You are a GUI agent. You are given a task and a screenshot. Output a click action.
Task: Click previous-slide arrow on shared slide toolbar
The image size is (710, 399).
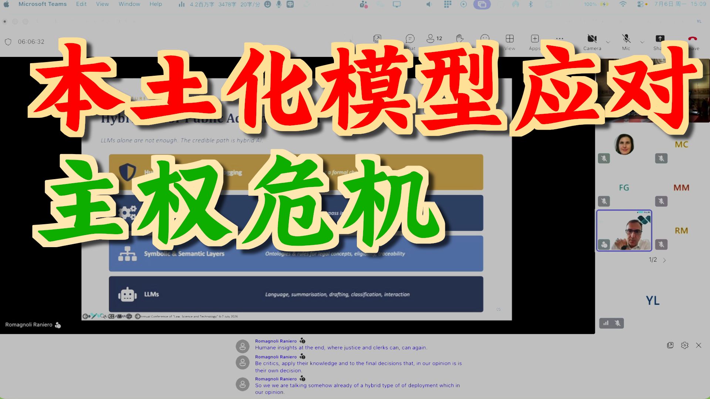click(x=85, y=316)
